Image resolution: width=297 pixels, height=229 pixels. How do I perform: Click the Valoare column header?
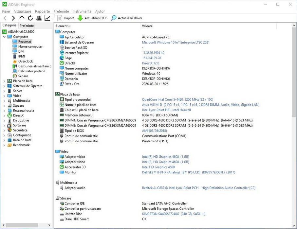tap(208, 26)
